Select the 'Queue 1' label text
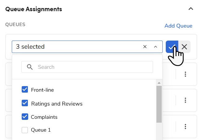The image size is (202, 140). point(41,130)
